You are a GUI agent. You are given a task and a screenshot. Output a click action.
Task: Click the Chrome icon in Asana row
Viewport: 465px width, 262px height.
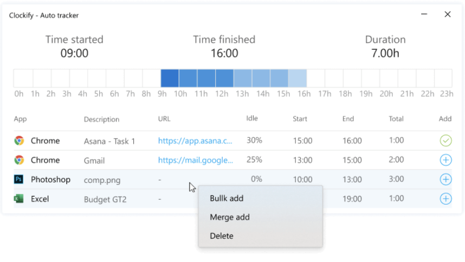pos(19,141)
